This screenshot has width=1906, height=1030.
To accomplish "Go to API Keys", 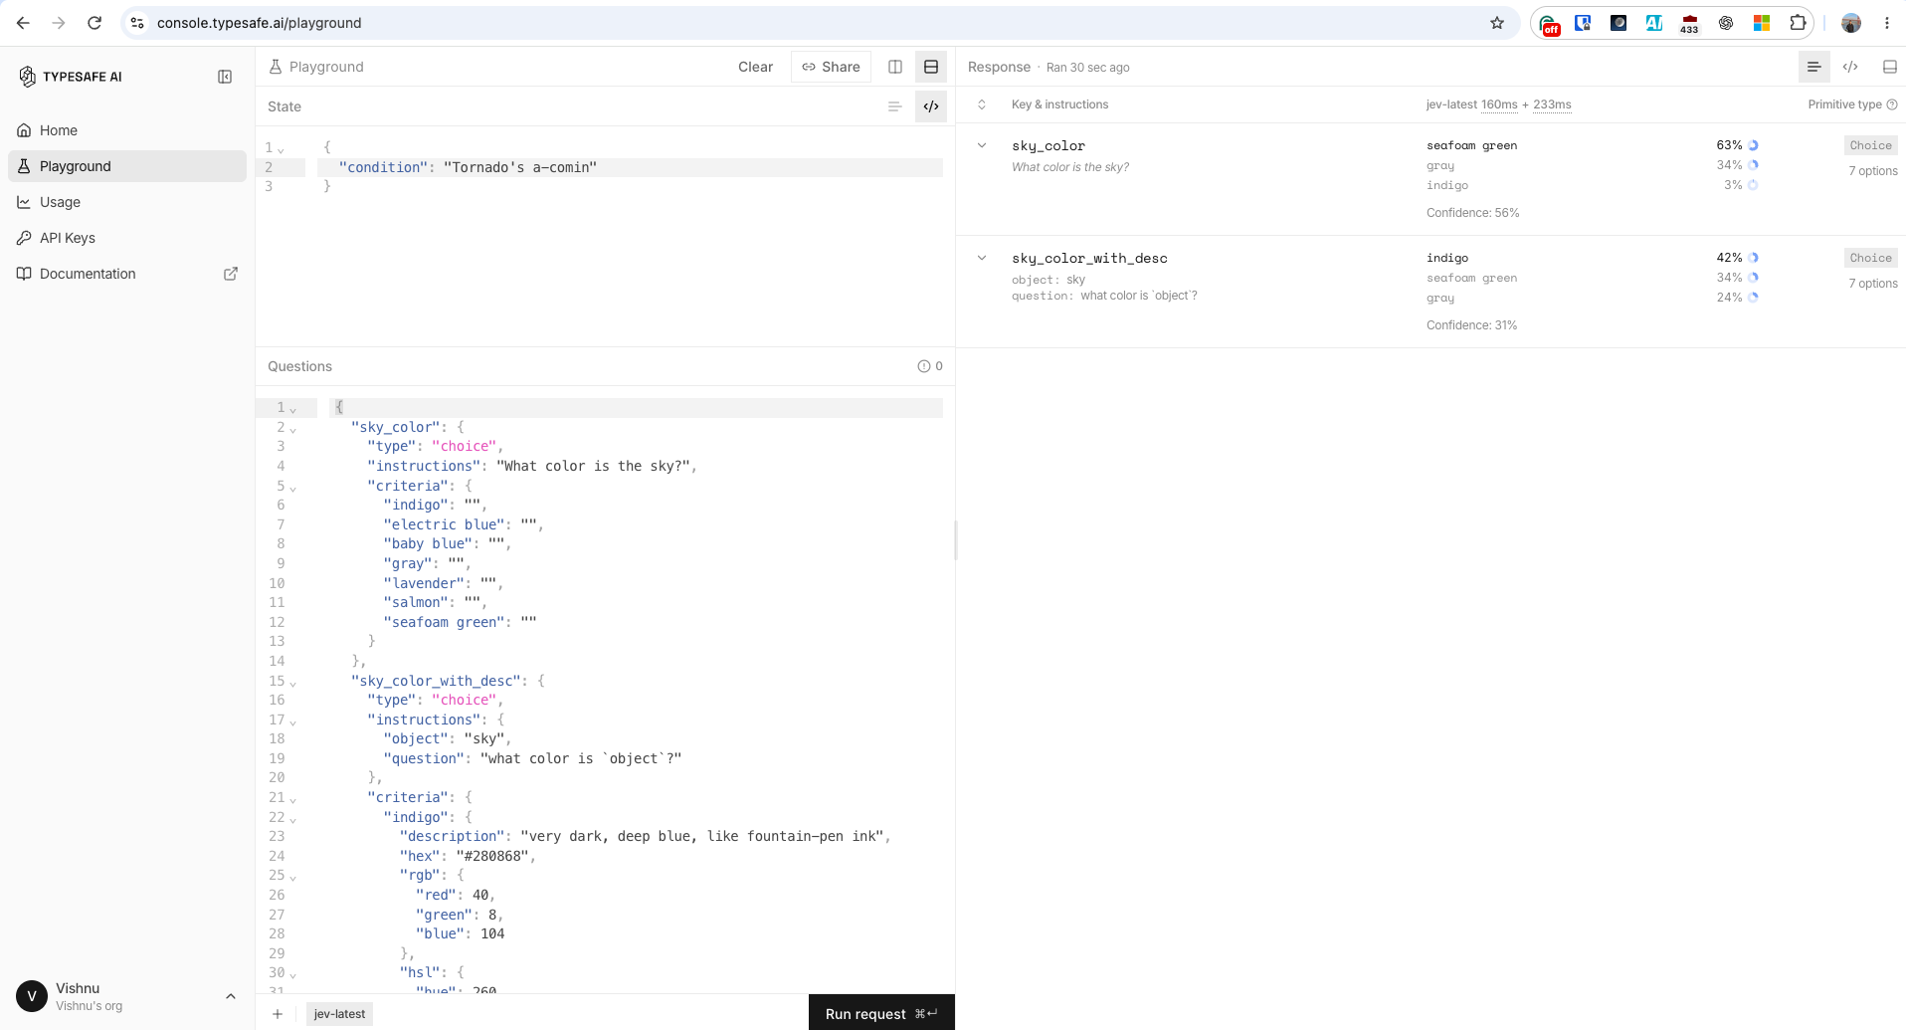I will tap(127, 238).
